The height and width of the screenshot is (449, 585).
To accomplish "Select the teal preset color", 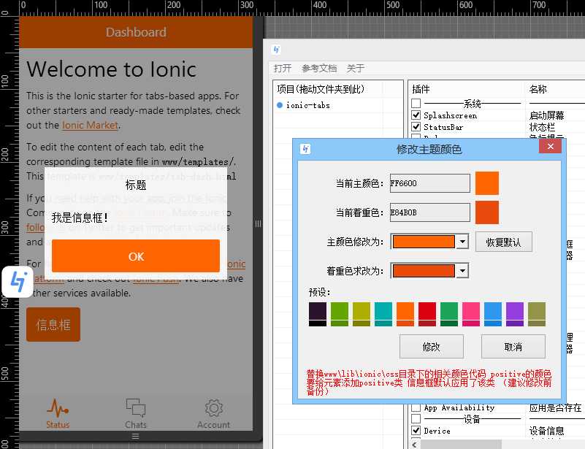I will coord(383,314).
